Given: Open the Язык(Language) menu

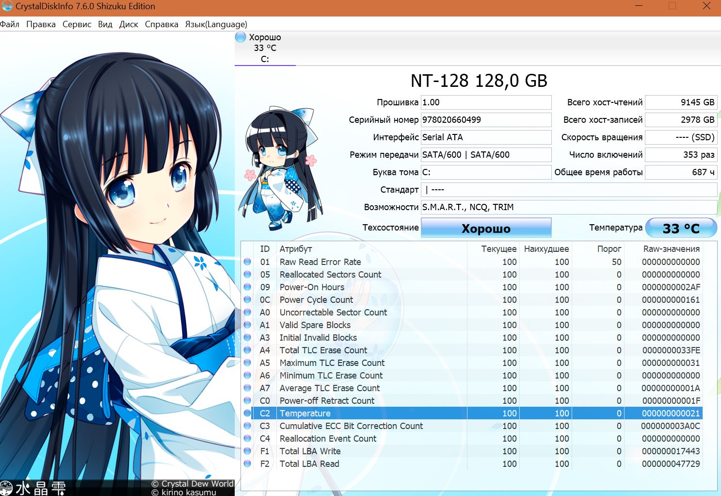Looking at the screenshot, I should pos(216,24).
